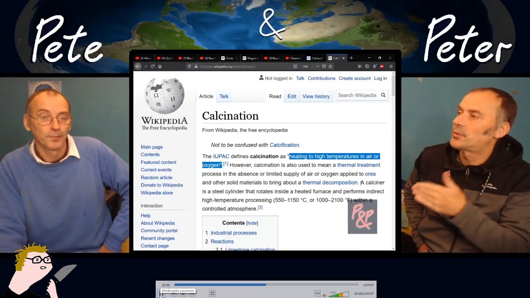Click the player horizontal-arrows resize icon
530x298 pixels.
[x=317, y=293]
